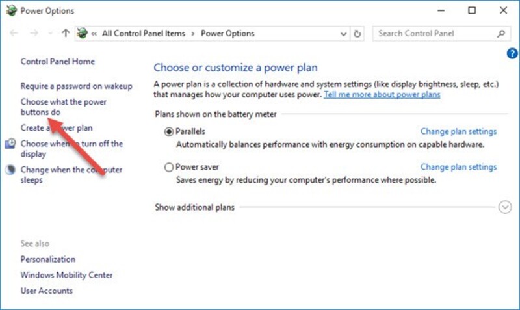This screenshot has height=310, width=520.
Task: Open the blue Help icon
Action: pyautogui.click(x=512, y=53)
